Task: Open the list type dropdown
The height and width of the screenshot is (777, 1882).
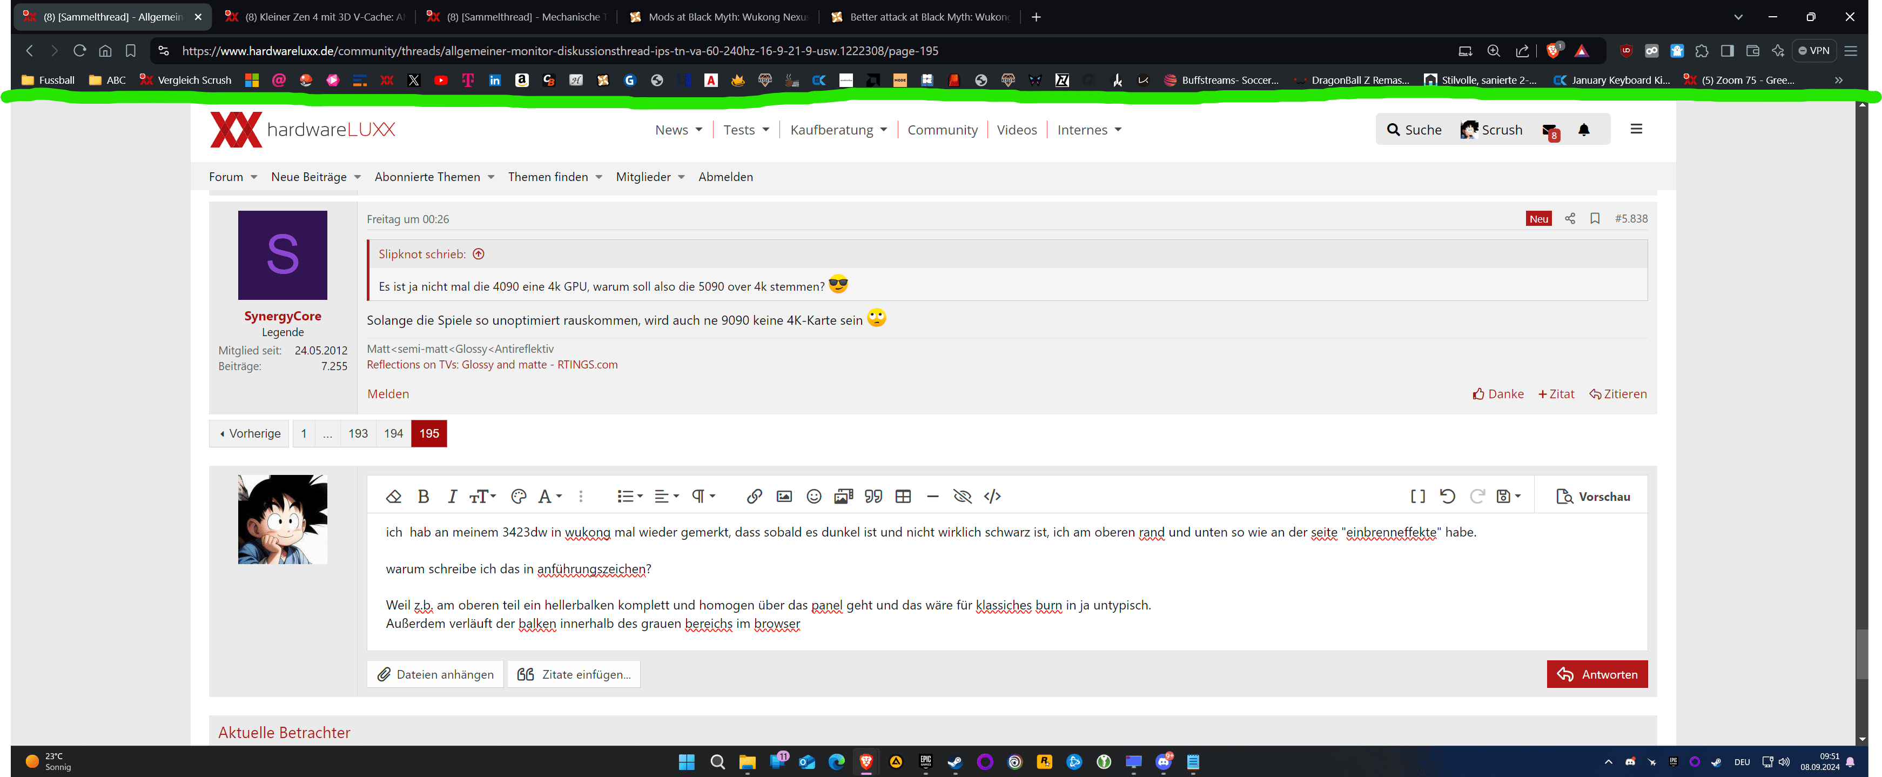Action: point(629,497)
